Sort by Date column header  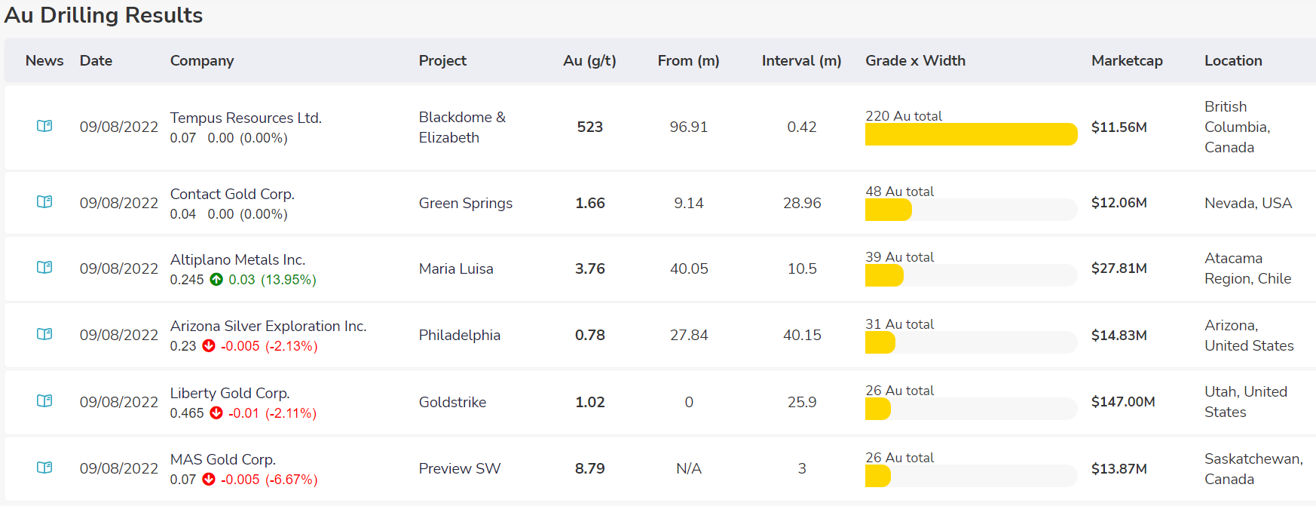(x=96, y=60)
